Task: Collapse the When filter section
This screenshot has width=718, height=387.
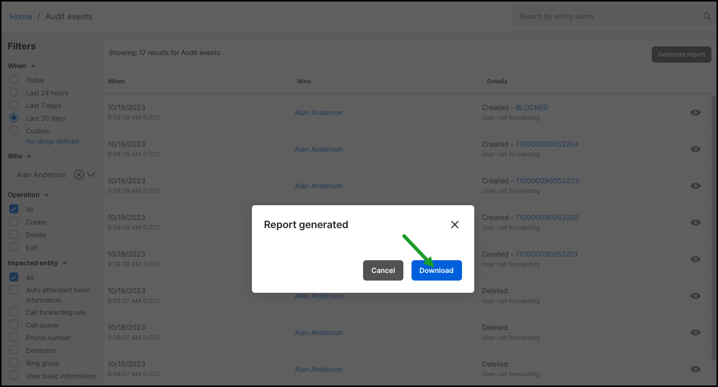Action: pos(33,66)
